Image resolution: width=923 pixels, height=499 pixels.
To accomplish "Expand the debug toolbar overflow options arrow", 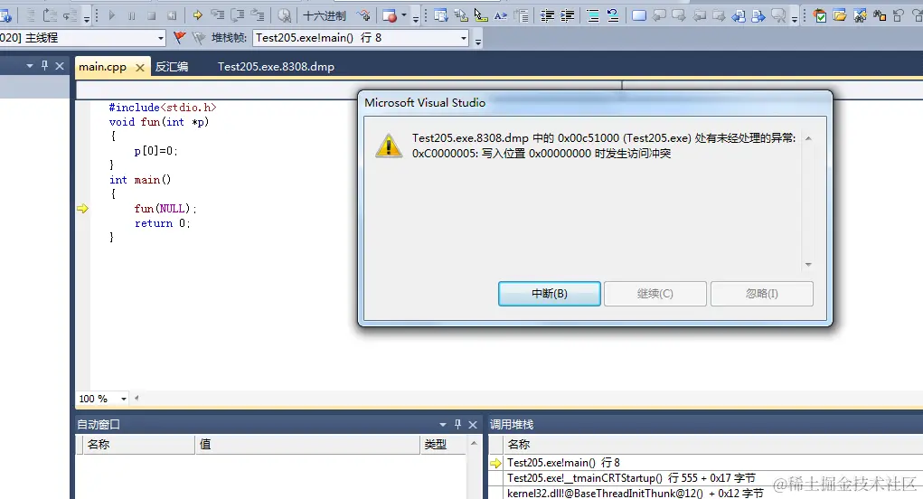I will pos(416,18).
